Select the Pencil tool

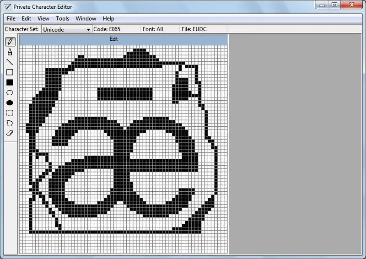[10, 42]
